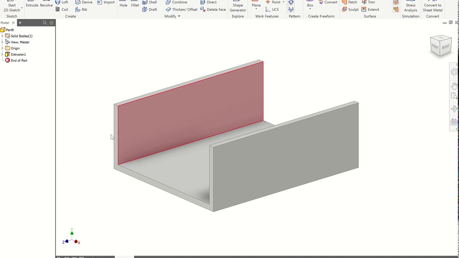Select the Sculpt surface tool
The width and height of the screenshot is (459, 258).
point(350,9)
